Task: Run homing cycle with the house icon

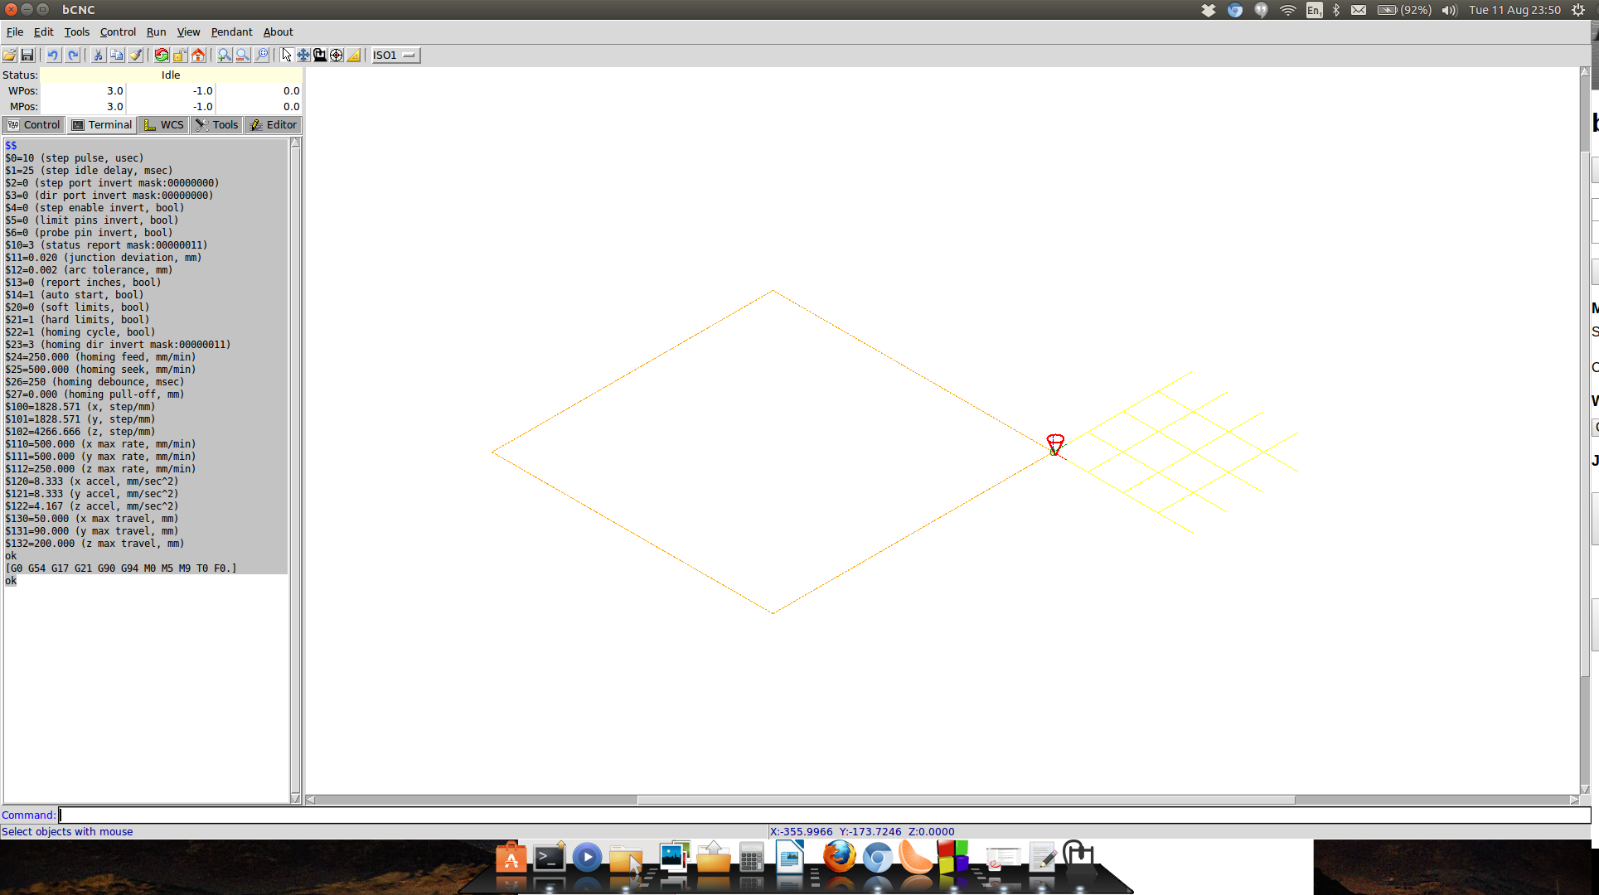Action: pyautogui.click(x=199, y=55)
